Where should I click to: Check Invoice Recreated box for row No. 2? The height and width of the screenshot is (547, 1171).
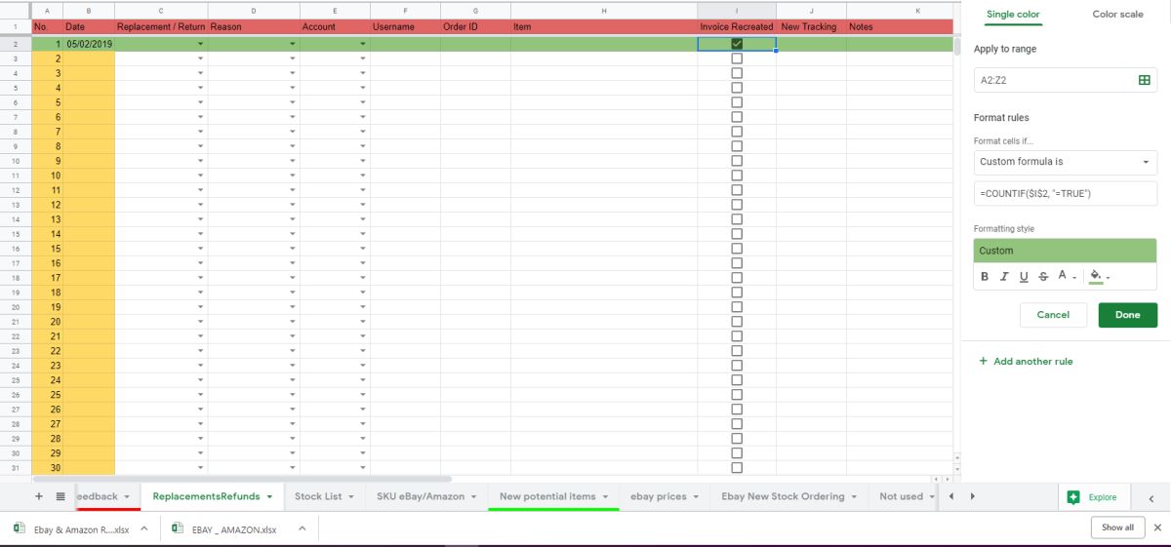737,59
